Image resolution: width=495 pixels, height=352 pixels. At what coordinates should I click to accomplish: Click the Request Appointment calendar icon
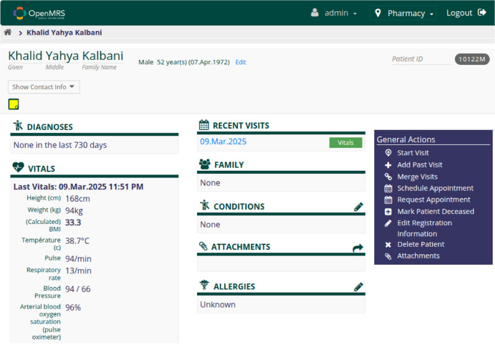pos(388,200)
